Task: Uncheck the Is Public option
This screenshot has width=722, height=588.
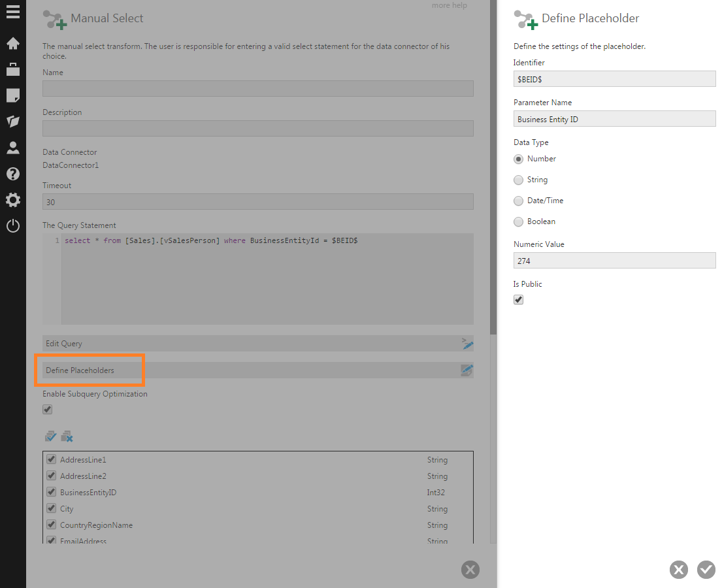Action: point(518,299)
